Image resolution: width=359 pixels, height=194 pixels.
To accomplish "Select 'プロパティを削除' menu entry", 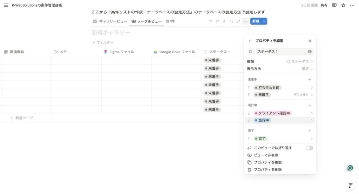I will [267, 169].
